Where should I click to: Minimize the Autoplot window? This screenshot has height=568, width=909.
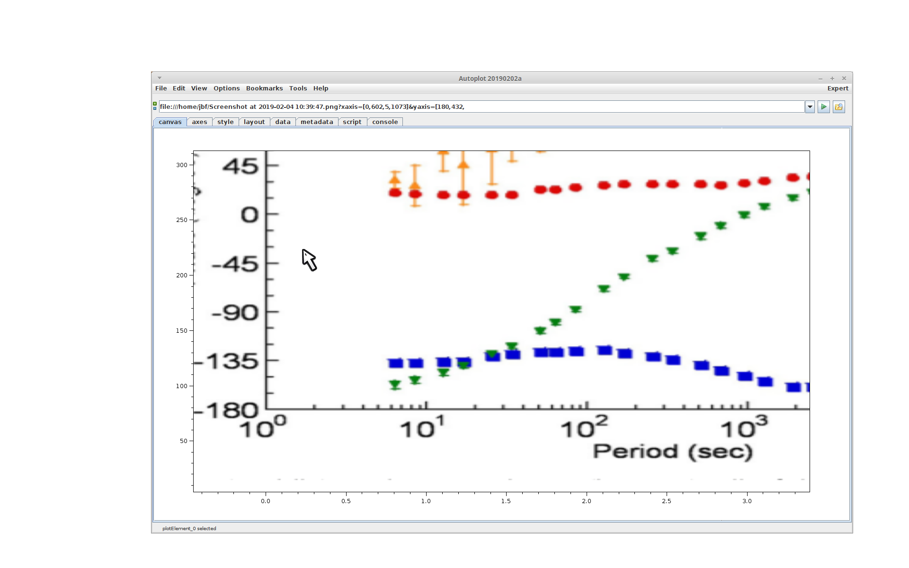(820, 79)
